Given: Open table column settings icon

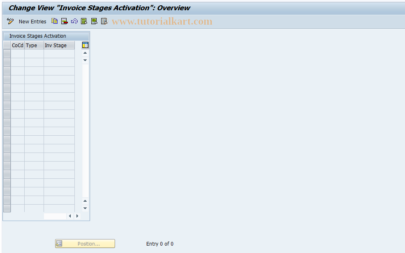Looking at the screenshot, I should click(x=85, y=45).
